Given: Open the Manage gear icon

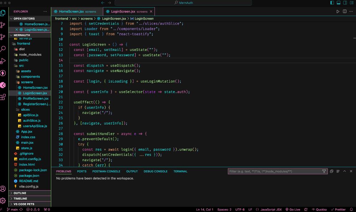Looking at the screenshot, I should click(x=3, y=201).
